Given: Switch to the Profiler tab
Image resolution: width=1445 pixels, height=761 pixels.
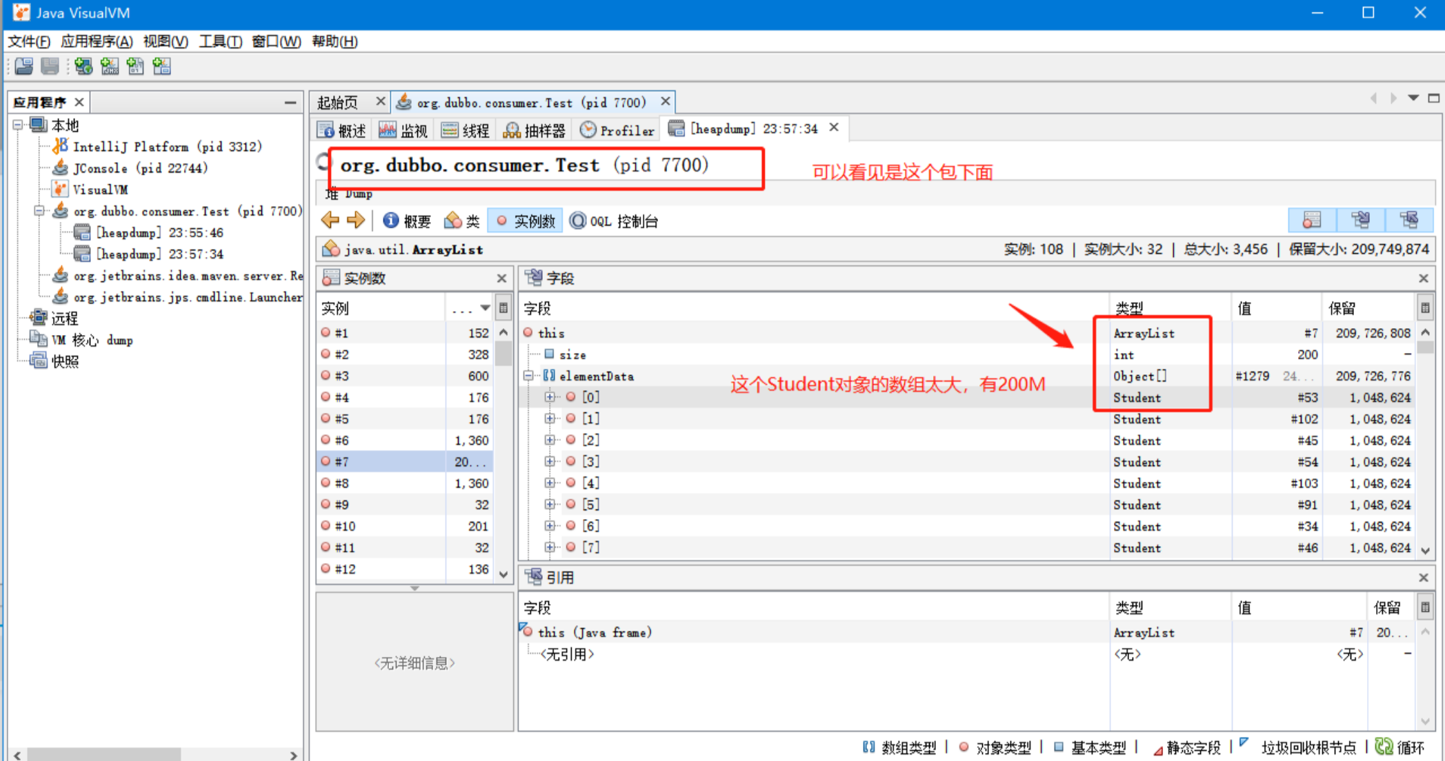Looking at the screenshot, I should [617, 130].
